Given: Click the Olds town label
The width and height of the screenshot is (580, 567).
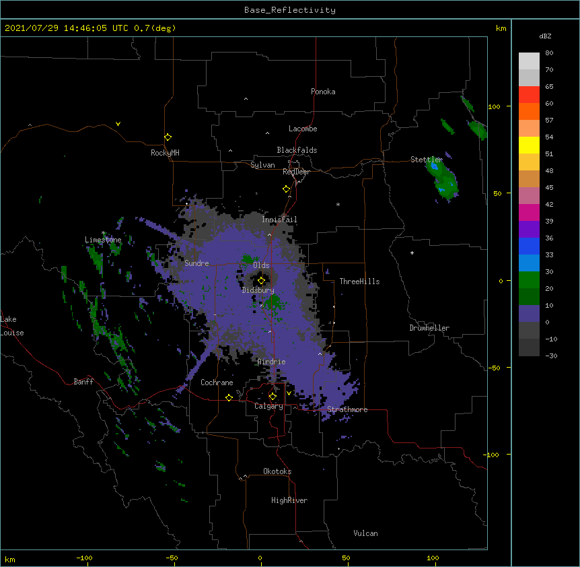Looking at the screenshot, I should [261, 265].
